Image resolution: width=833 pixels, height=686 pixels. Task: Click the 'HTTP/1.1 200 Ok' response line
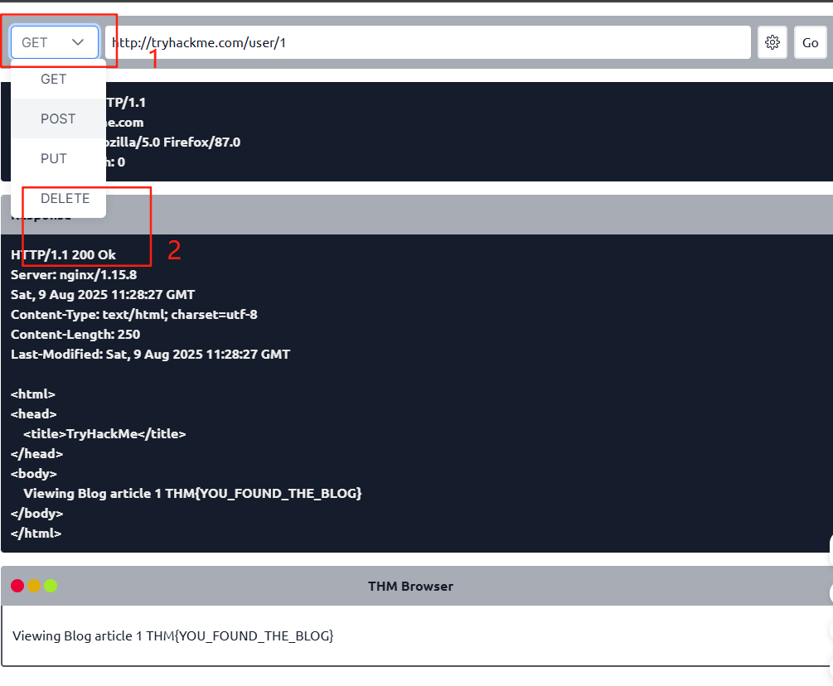(x=63, y=255)
